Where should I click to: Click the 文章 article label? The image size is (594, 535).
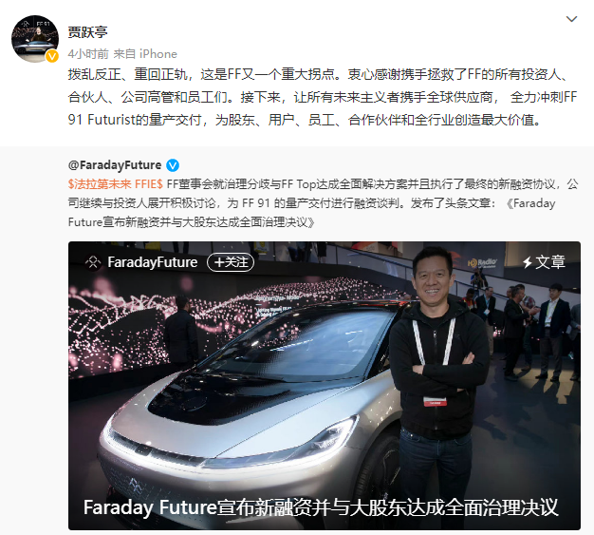[550, 262]
